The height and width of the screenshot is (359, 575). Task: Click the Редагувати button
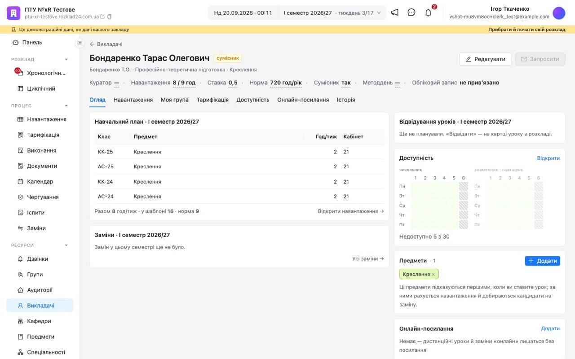[x=485, y=59]
